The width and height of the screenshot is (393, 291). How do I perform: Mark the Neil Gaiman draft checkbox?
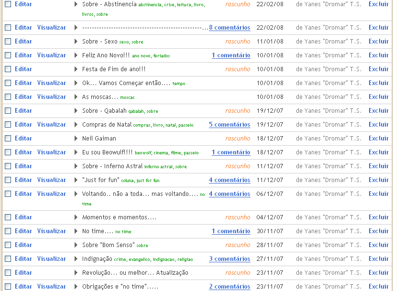click(8, 138)
